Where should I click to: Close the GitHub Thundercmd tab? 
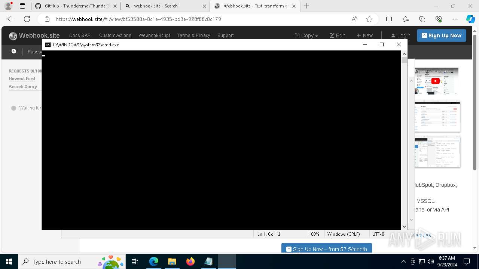pyautogui.click(x=115, y=6)
